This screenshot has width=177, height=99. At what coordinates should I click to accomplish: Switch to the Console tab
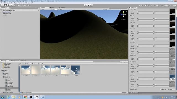pyautogui.click(x=13, y=61)
